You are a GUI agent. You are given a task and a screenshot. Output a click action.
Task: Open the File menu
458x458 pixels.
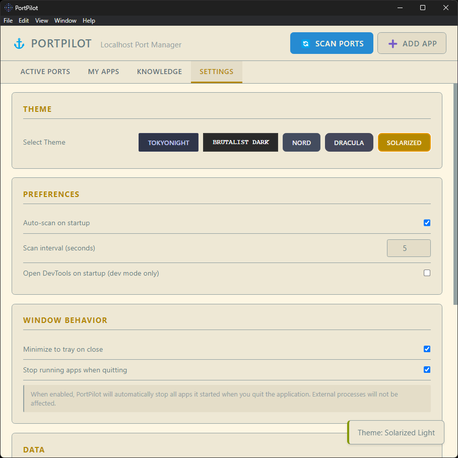[x=8, y=21]
